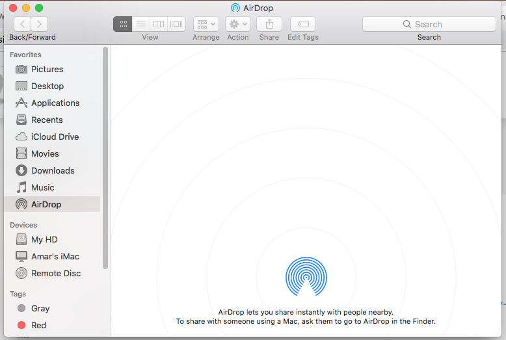Select the Gray tag

[x=52, y=308]
